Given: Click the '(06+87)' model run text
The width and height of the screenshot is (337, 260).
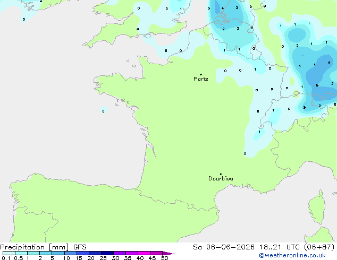Looking at the screenshot, I should tap(319, 247).
